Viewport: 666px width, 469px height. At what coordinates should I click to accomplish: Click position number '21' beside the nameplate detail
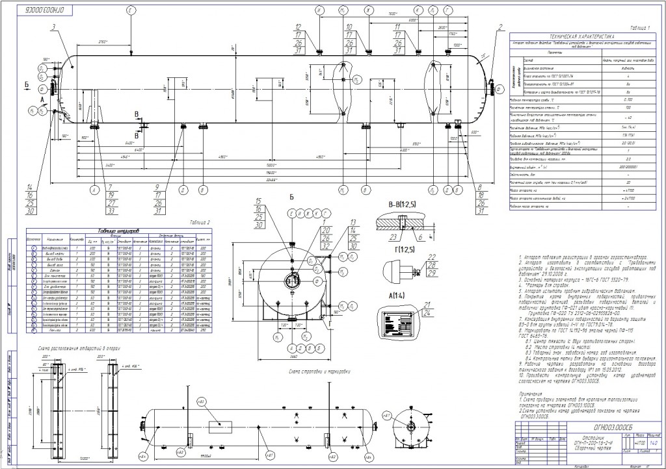(427, 305)
